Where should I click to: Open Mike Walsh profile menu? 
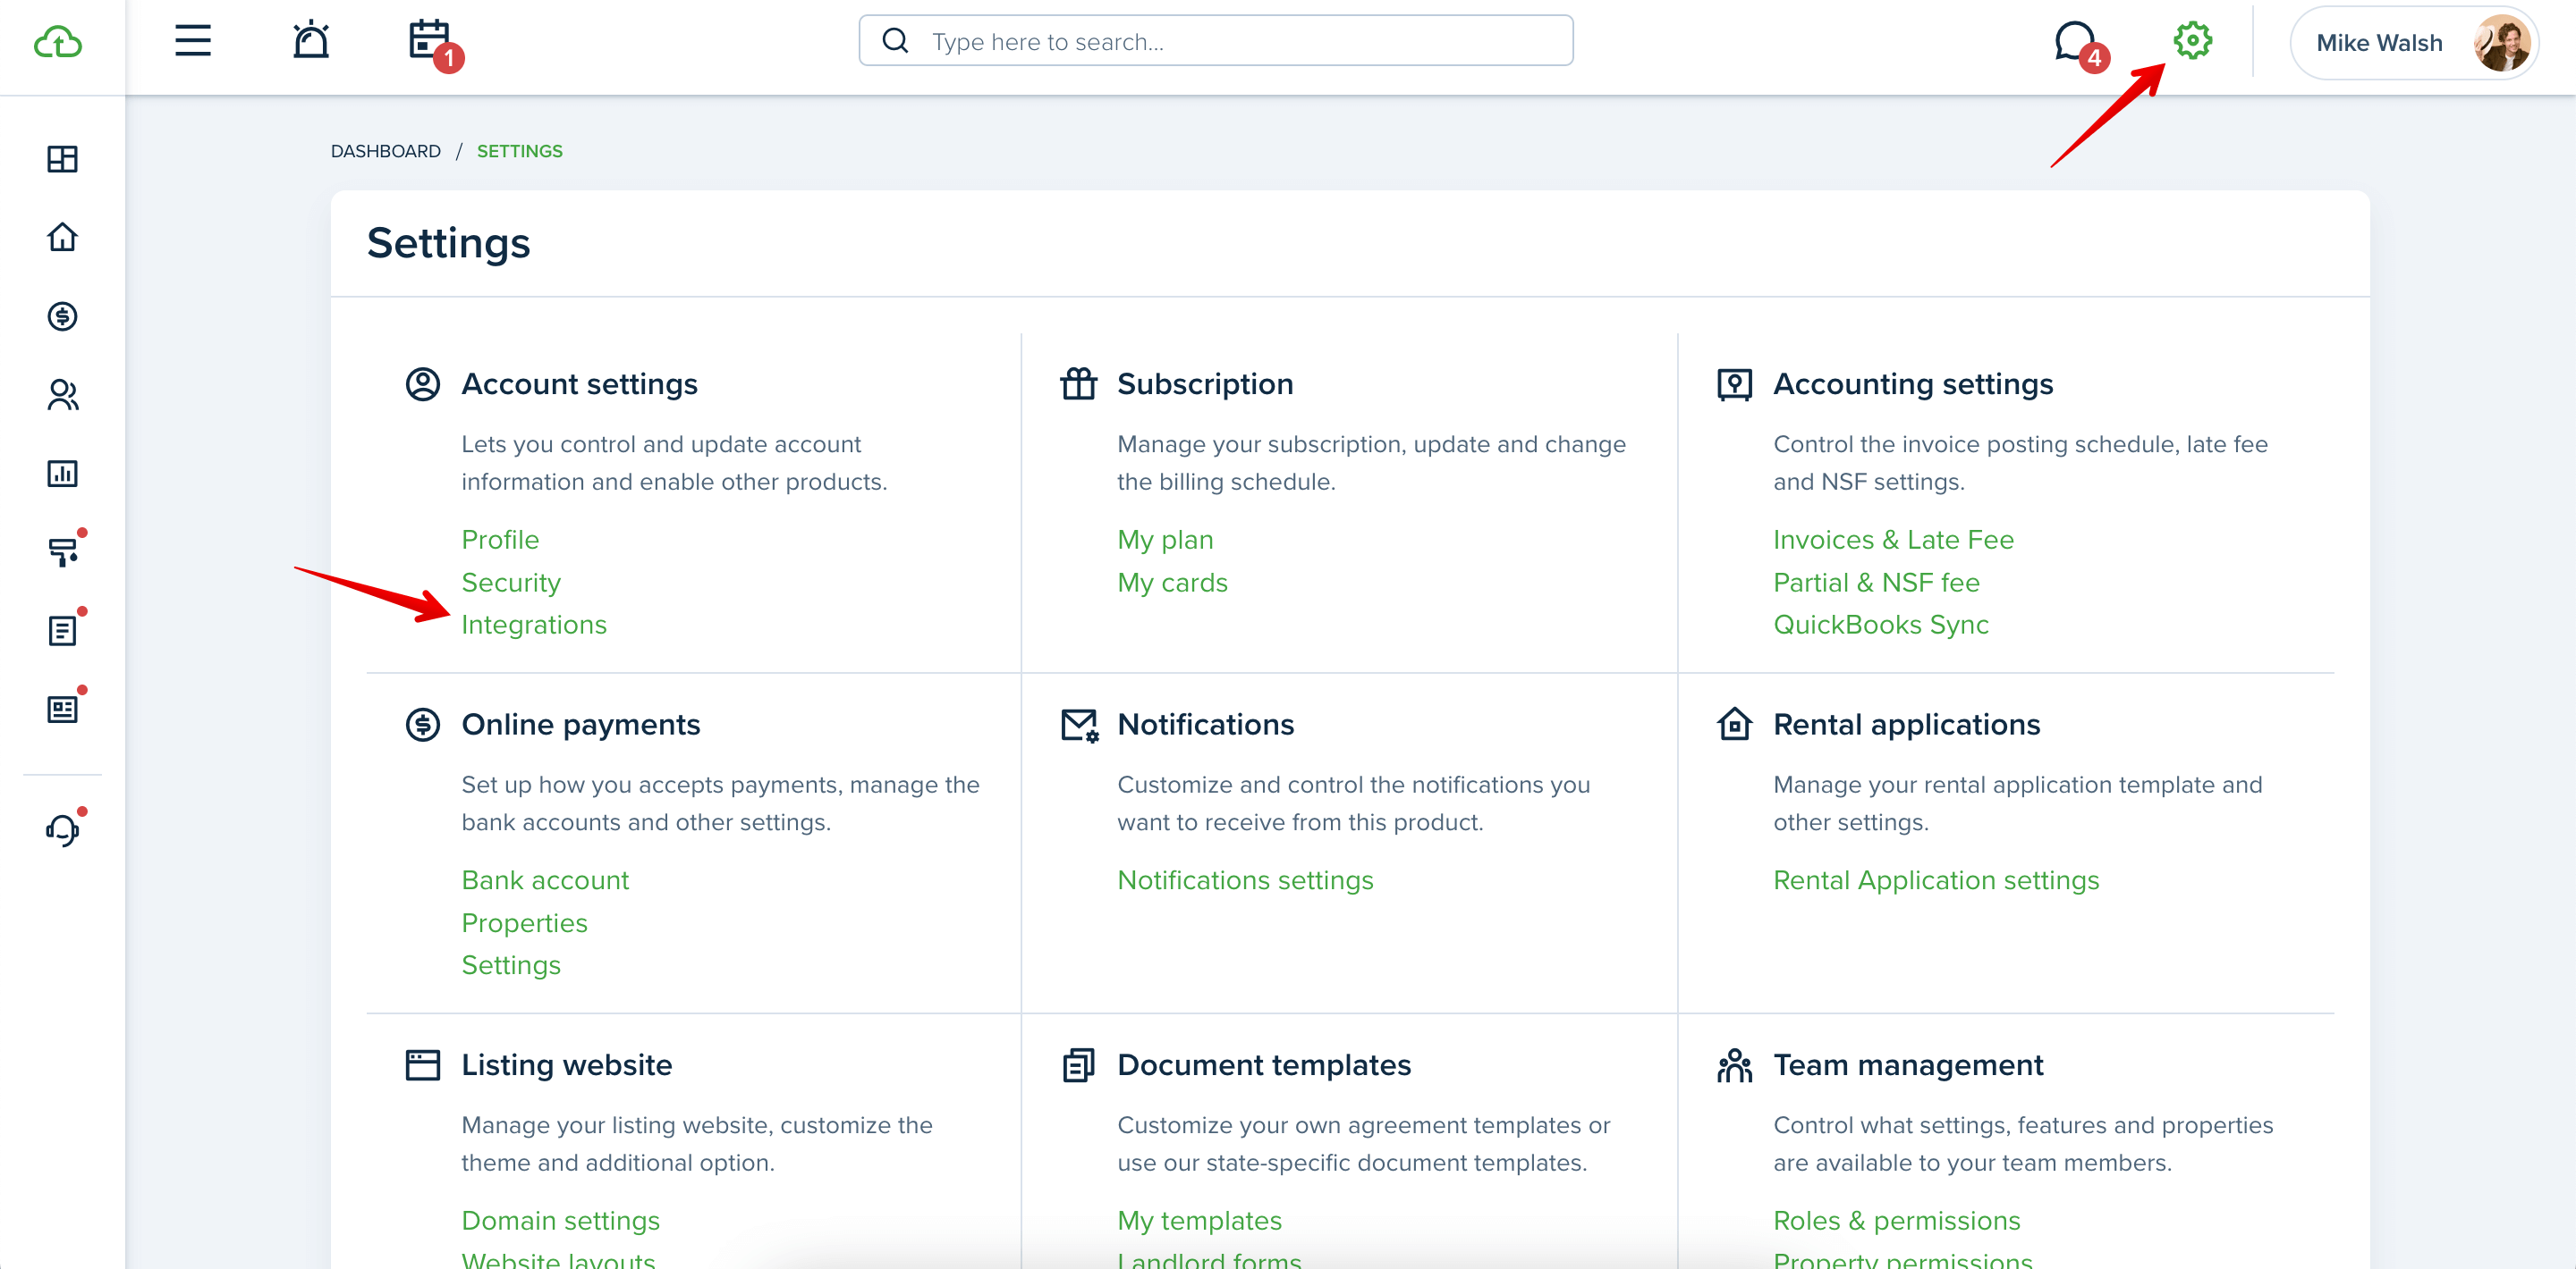pyautogui.click(x=2413, y=43)
